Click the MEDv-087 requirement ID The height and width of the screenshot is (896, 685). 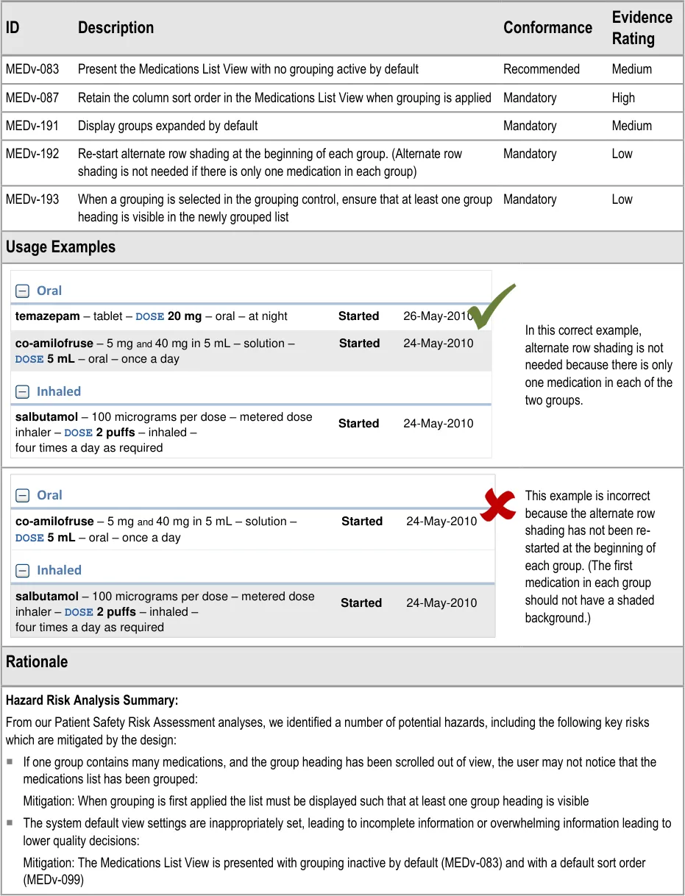pyautogui.click(x=32, y=98)
